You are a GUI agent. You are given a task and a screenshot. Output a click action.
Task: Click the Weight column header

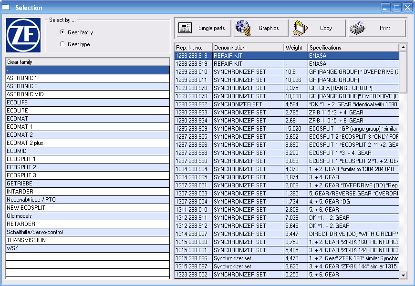pyautogui.click(x=296, y=48)
